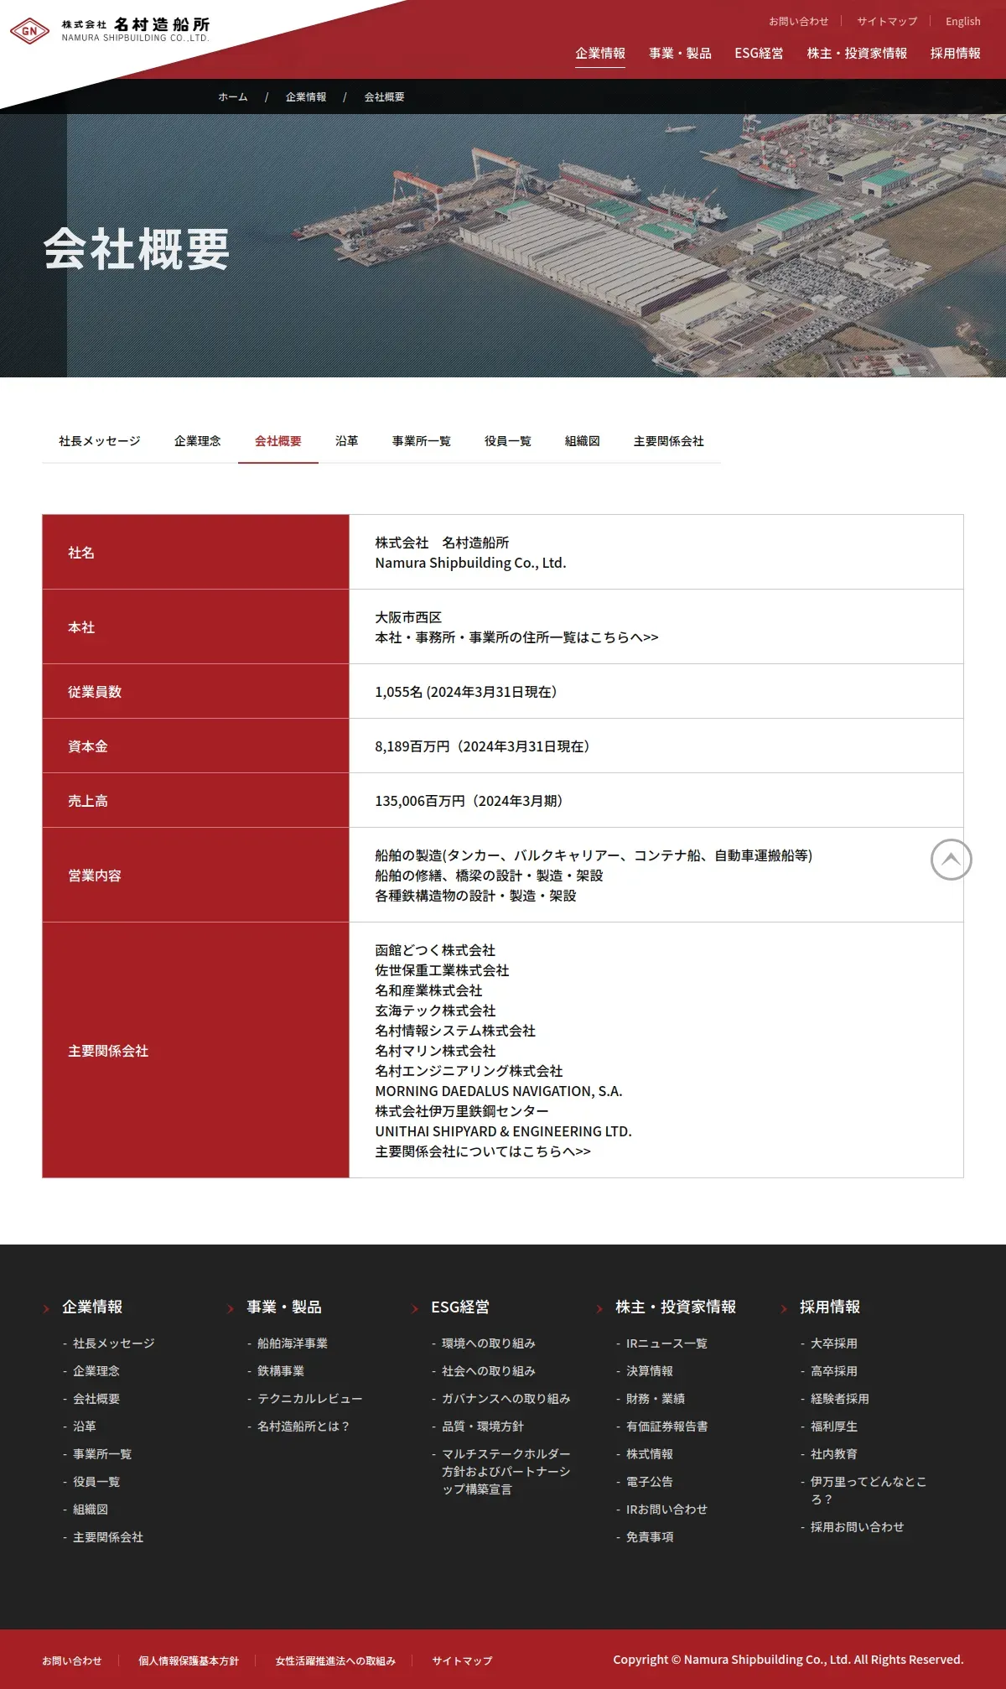1006x1689 pixels.
Task: Select the 沿革 tab
Action: click(x=347, y=441)
